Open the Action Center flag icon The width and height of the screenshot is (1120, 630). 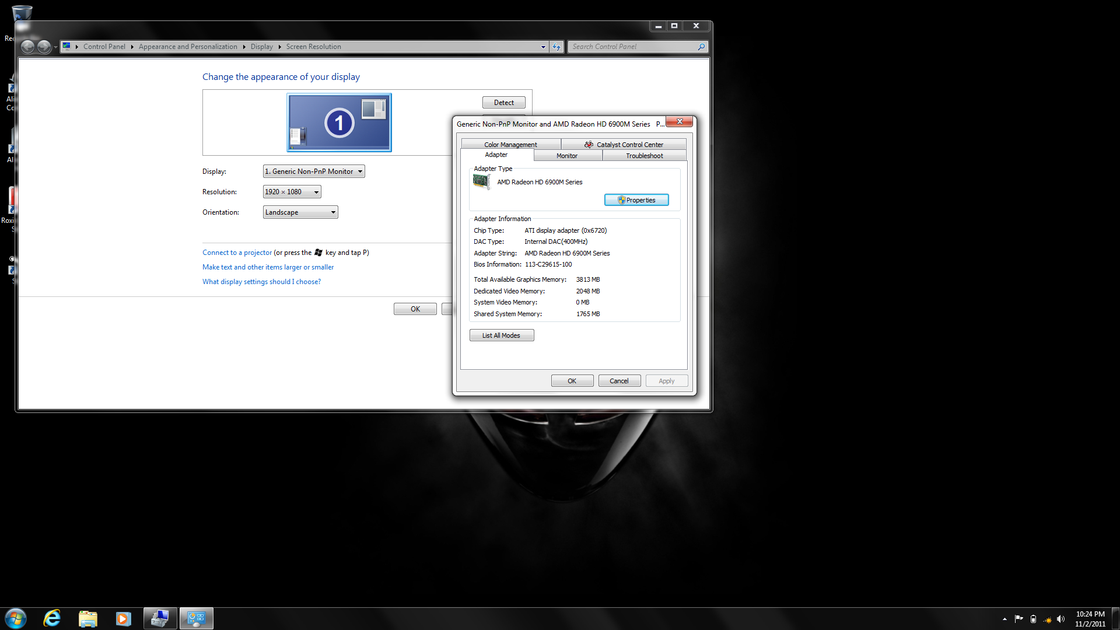point(1019,619)
